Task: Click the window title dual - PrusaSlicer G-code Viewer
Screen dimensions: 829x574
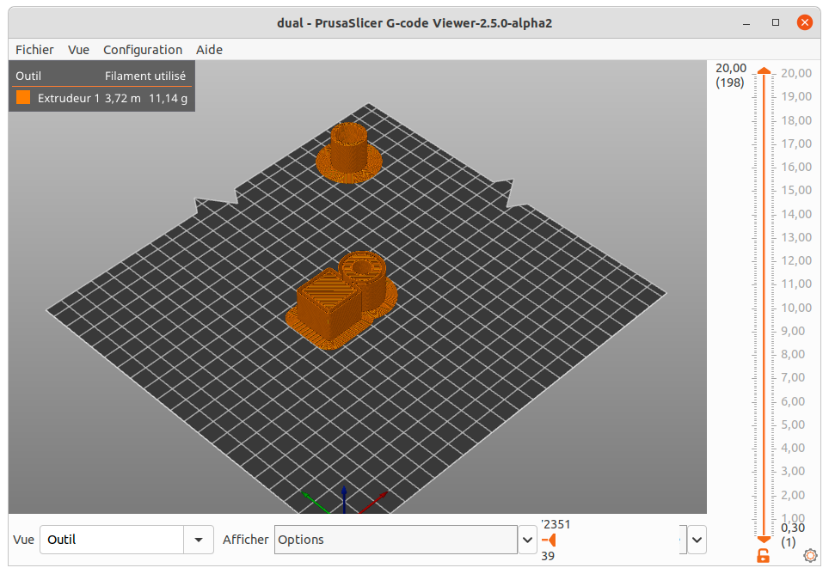Action: (x=414, y=23)
